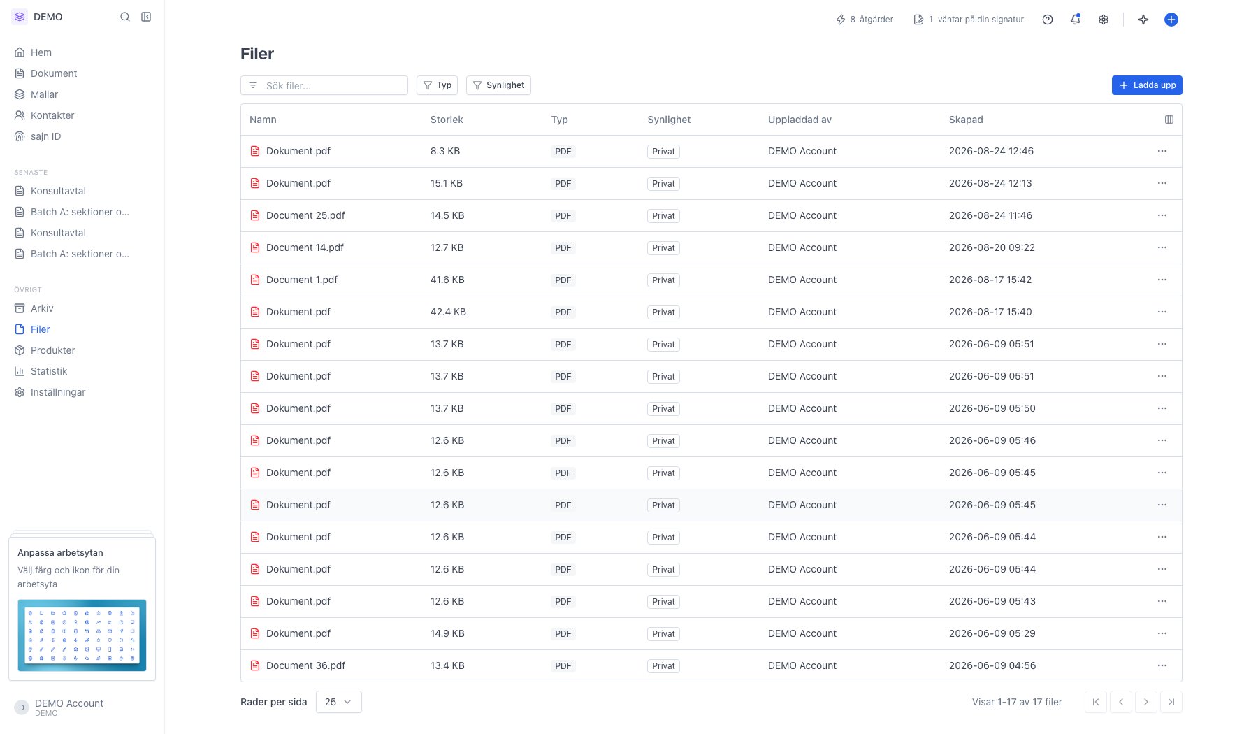Toggle table column visibility icon
The image size is (1258, 734).
click(1169, 120)
